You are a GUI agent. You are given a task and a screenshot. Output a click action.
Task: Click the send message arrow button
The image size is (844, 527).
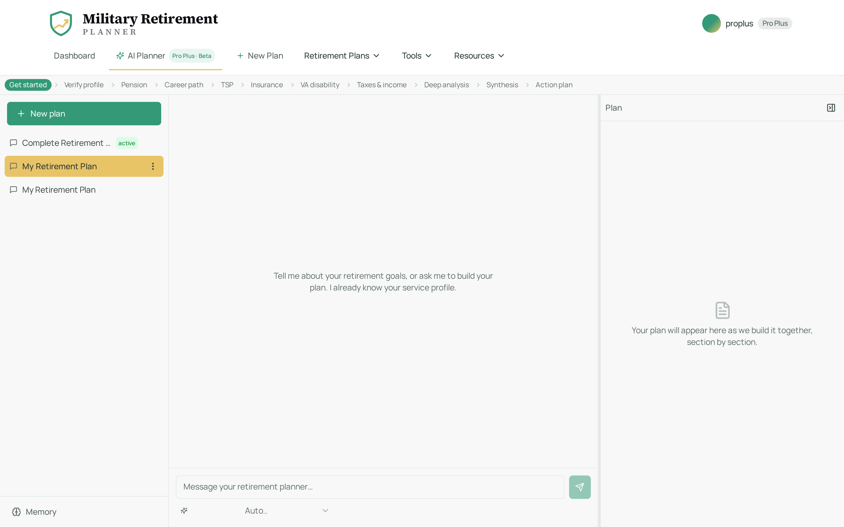(x=580, y=487)
